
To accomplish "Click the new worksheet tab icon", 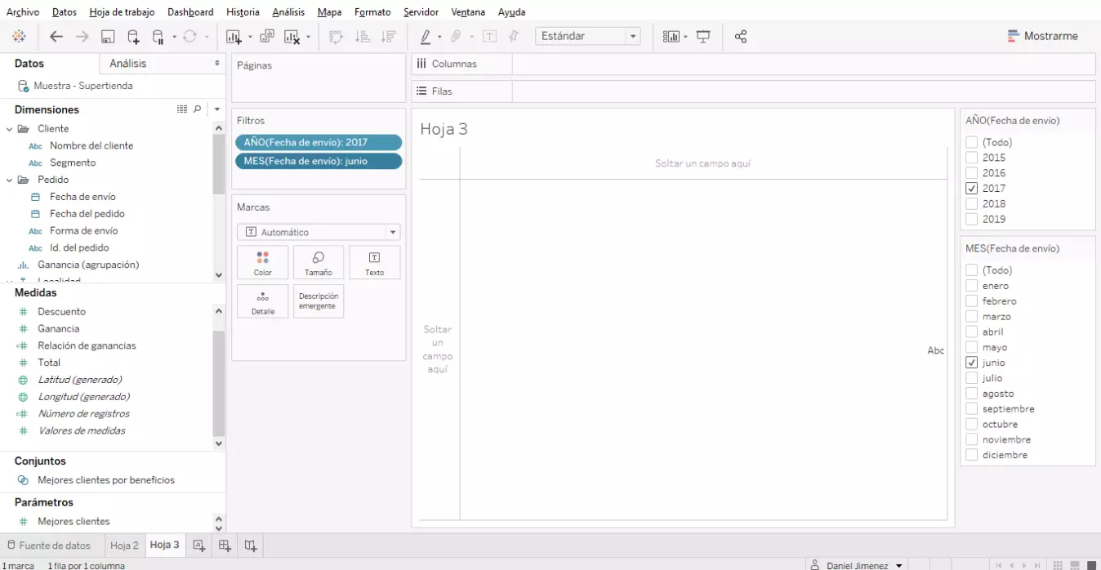I will click(198, 546).
